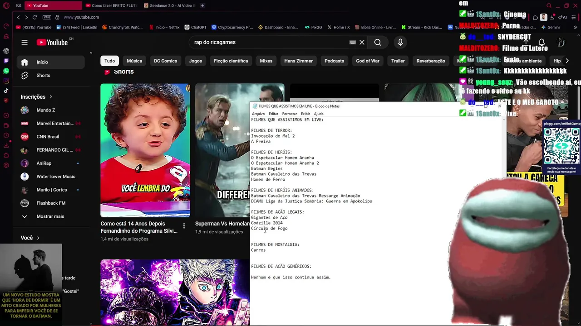Collapse the YouTube sidebar scroll-up arrow
Image resolution: width=581 pixels, height=326 pixels.
pyautogui.click(x=91, y=53)
